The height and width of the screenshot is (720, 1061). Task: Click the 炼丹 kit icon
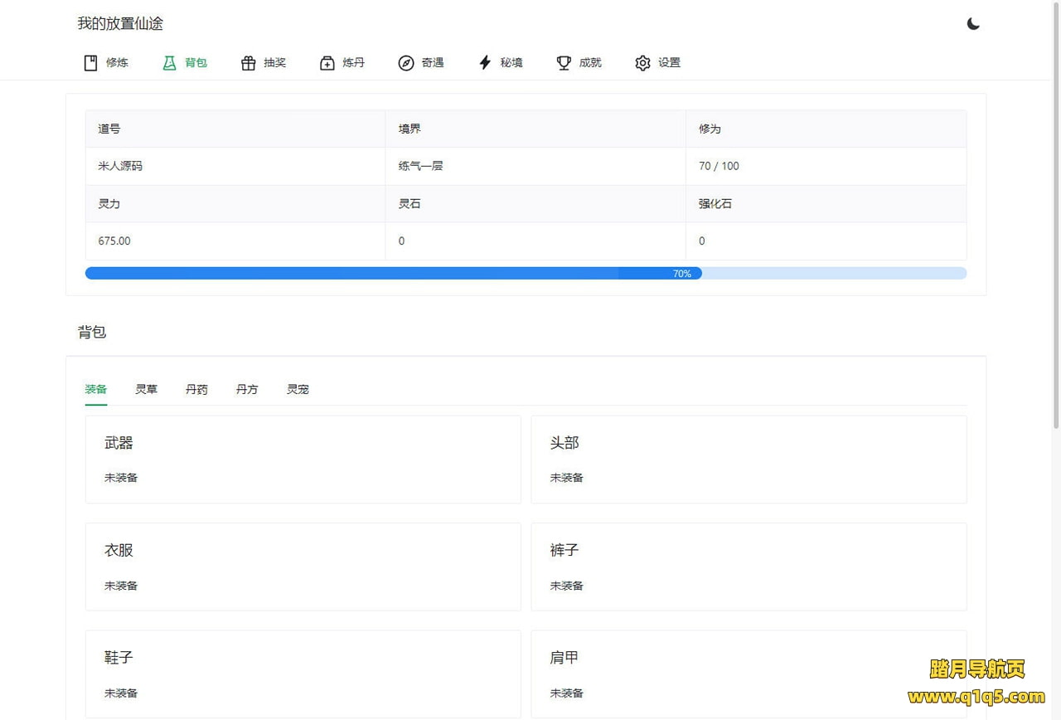(x=327, y=63)
